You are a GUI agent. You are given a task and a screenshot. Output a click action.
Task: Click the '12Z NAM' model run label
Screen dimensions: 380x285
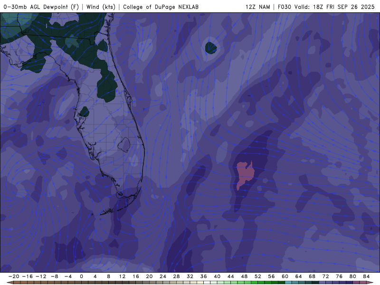(x=257, y=7)
